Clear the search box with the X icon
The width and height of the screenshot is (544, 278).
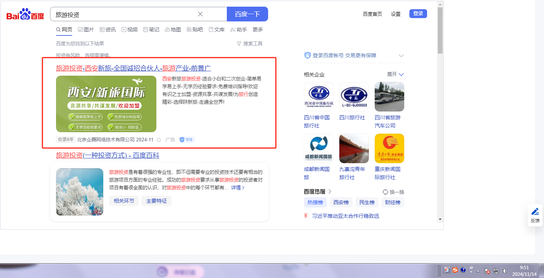[200, 14]
